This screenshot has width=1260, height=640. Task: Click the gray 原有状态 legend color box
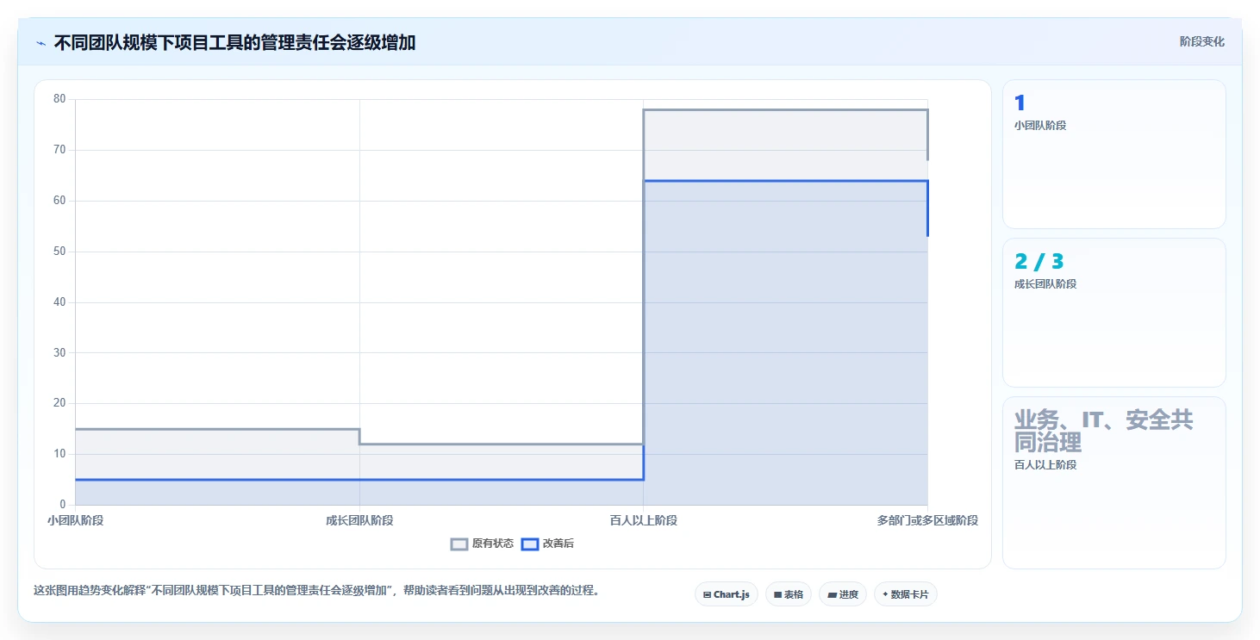pyautogui.click(x=459, y=544)
